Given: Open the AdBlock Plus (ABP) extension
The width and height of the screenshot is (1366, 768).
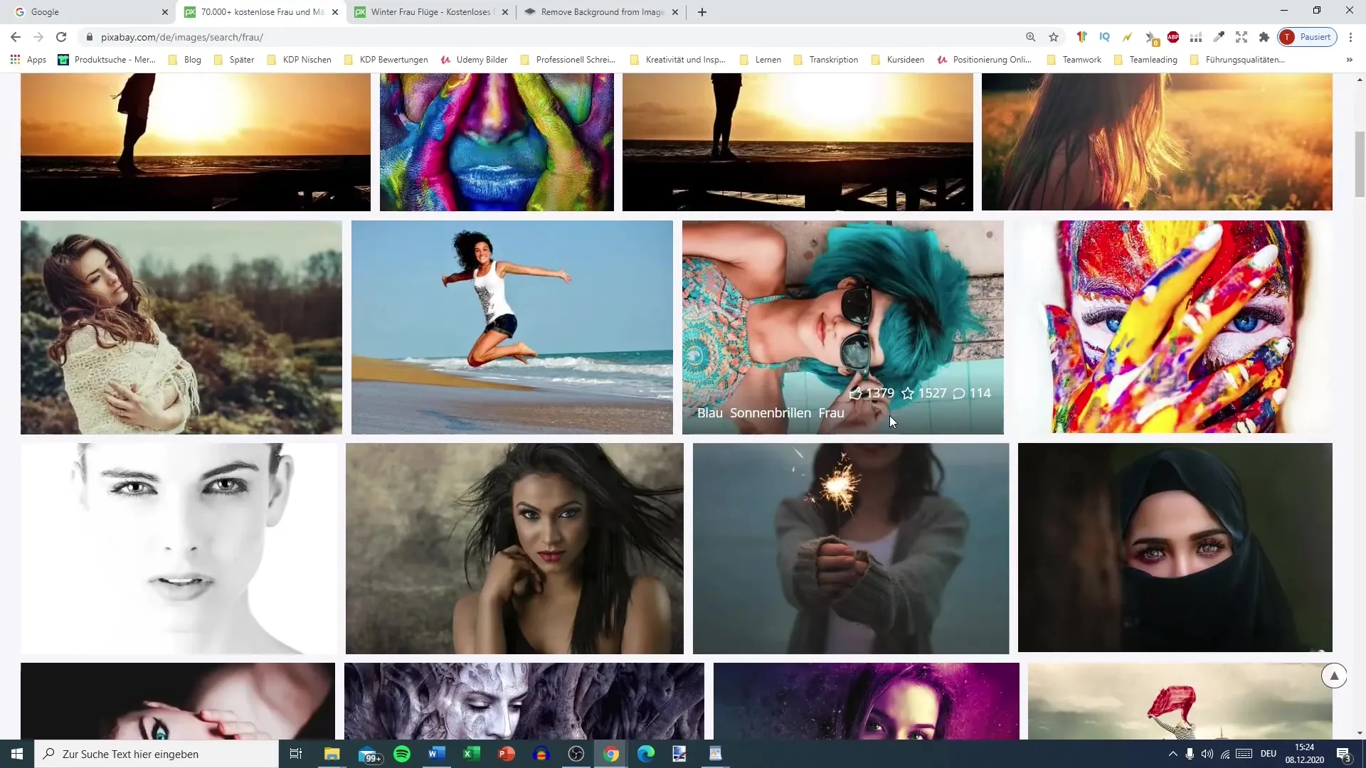Looking at the screenshot, I should point(1173,37).
